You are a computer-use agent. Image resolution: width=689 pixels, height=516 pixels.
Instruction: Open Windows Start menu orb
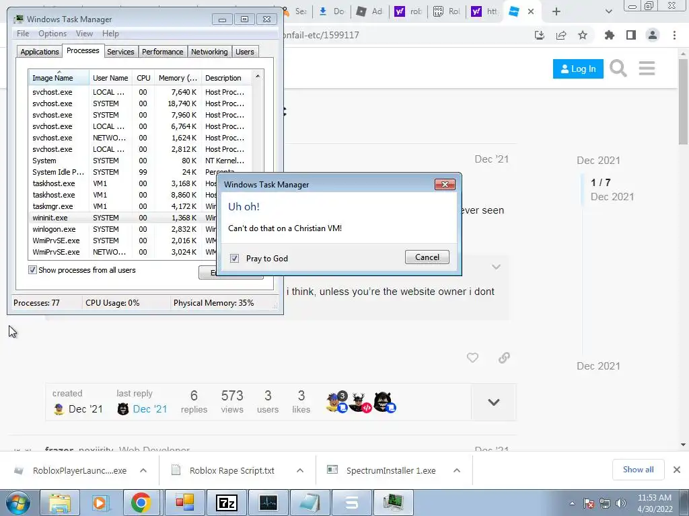(x=17, y=503)
